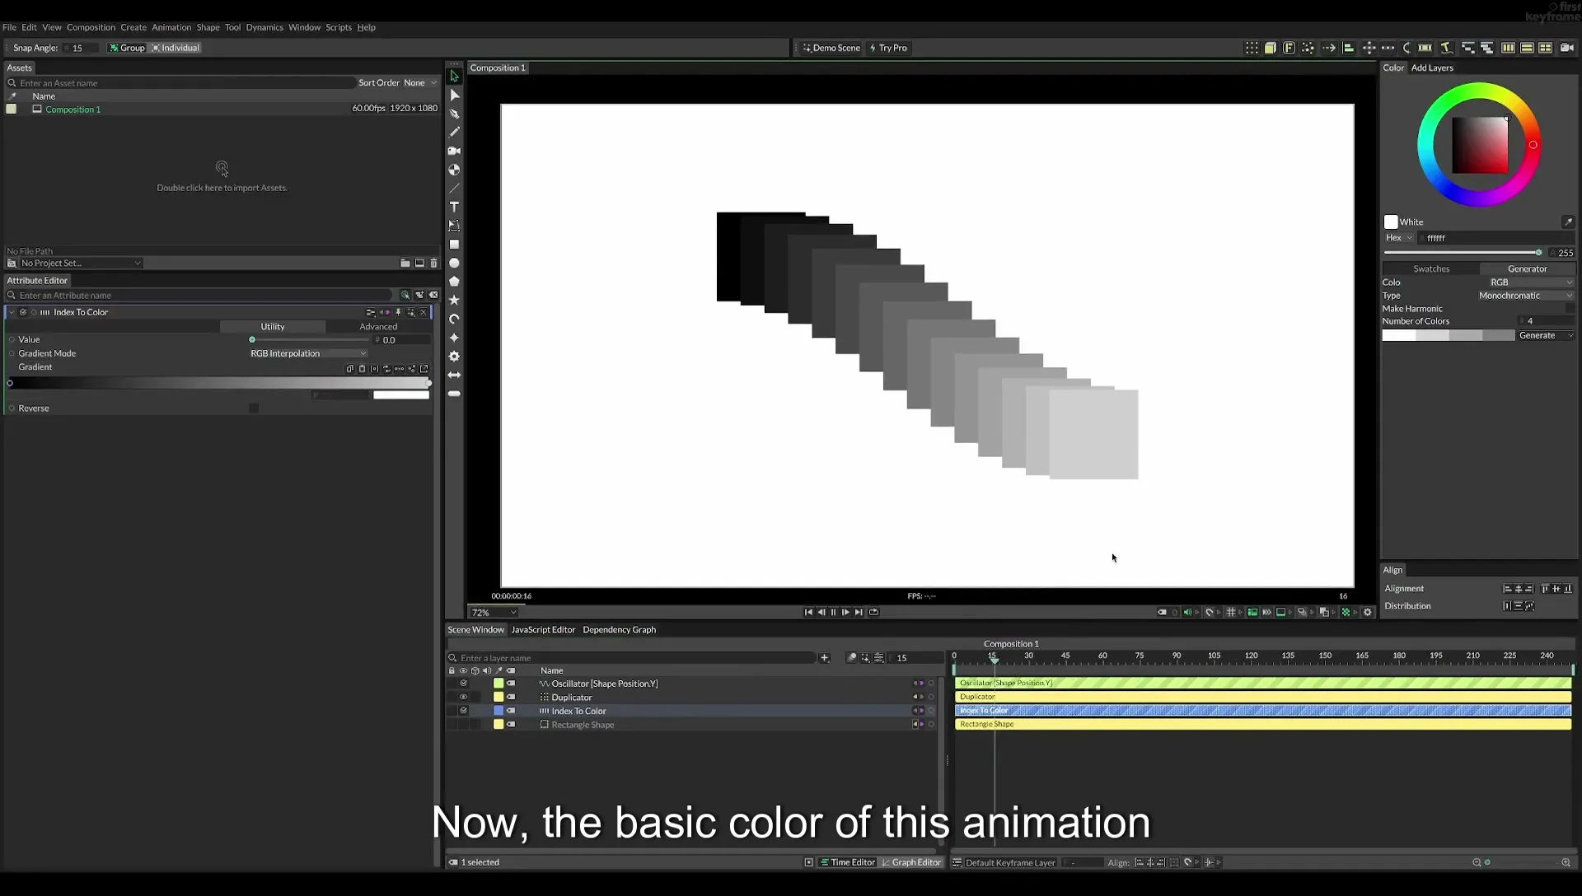Open the Animation menu
The image size is (1582, 896).
coord(171,27)
